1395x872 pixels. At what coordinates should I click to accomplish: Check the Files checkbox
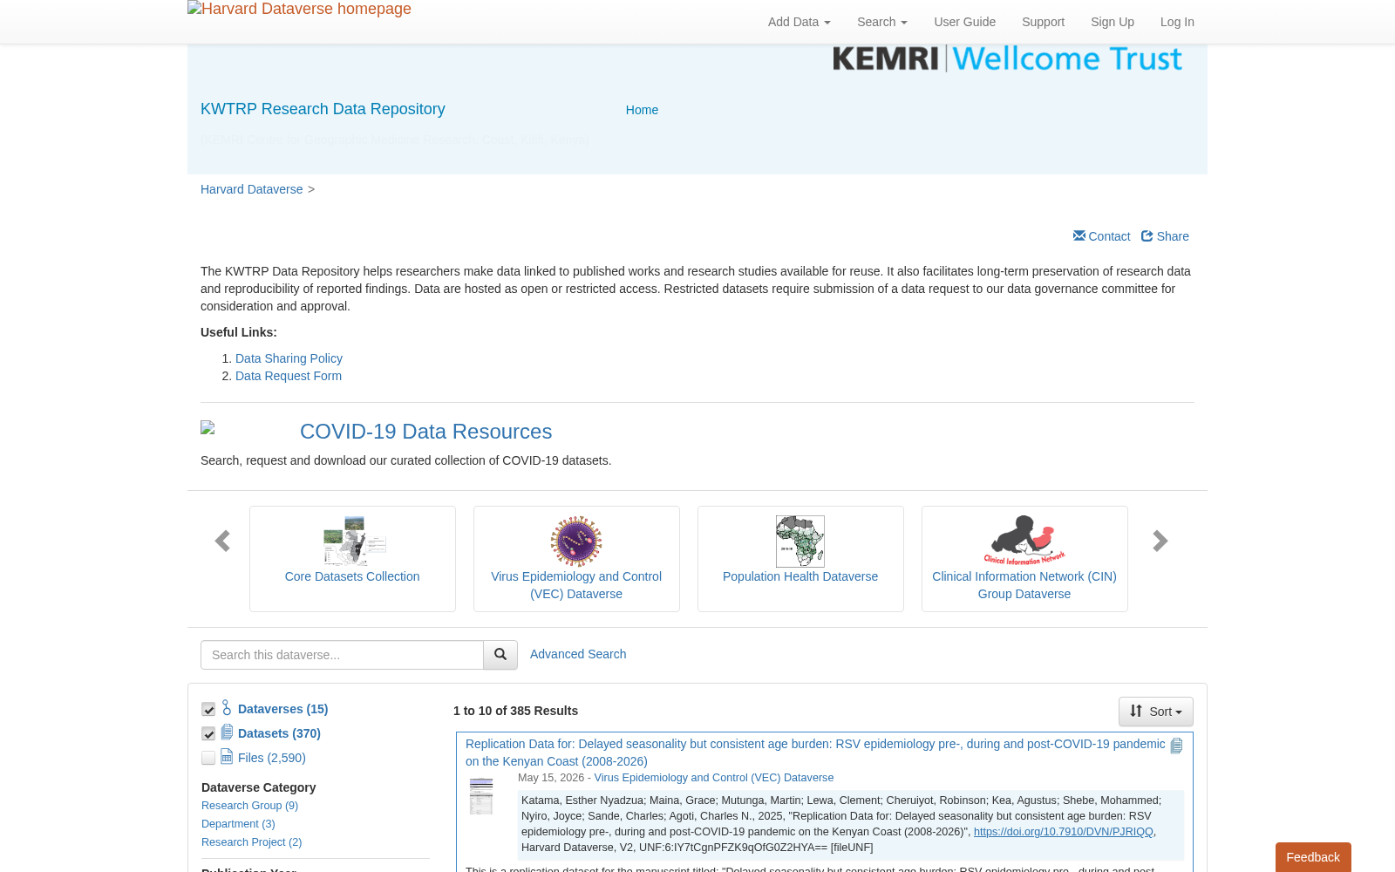[x=208, y=758]
